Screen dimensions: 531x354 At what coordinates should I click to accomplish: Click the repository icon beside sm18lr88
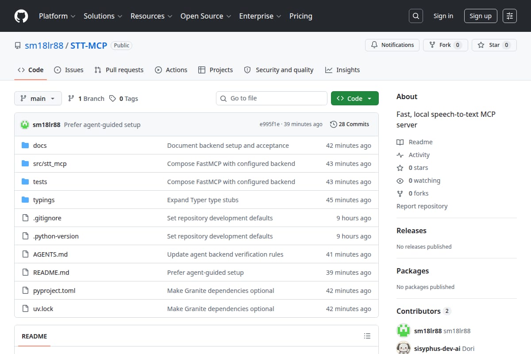[x=18, y=46]
